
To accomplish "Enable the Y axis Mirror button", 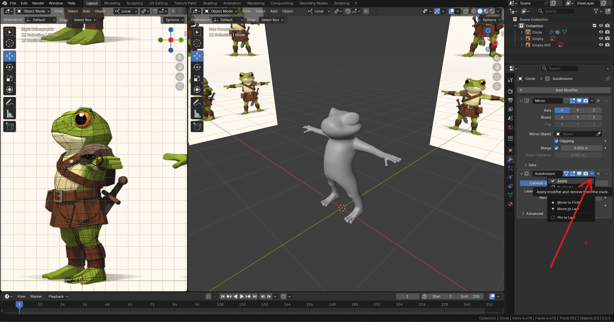I will pyautogui.click(x=578, y=110).
